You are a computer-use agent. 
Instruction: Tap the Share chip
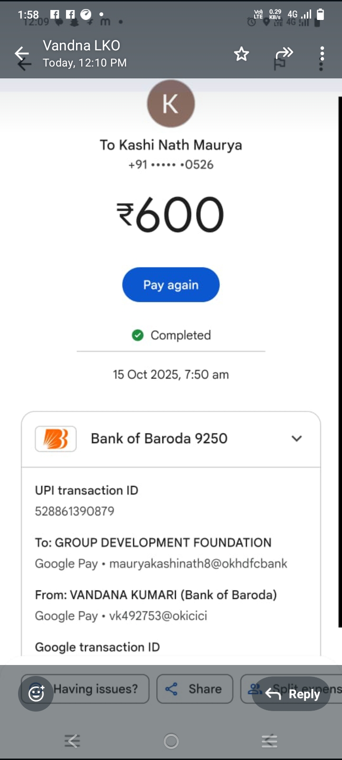point(195,689)
